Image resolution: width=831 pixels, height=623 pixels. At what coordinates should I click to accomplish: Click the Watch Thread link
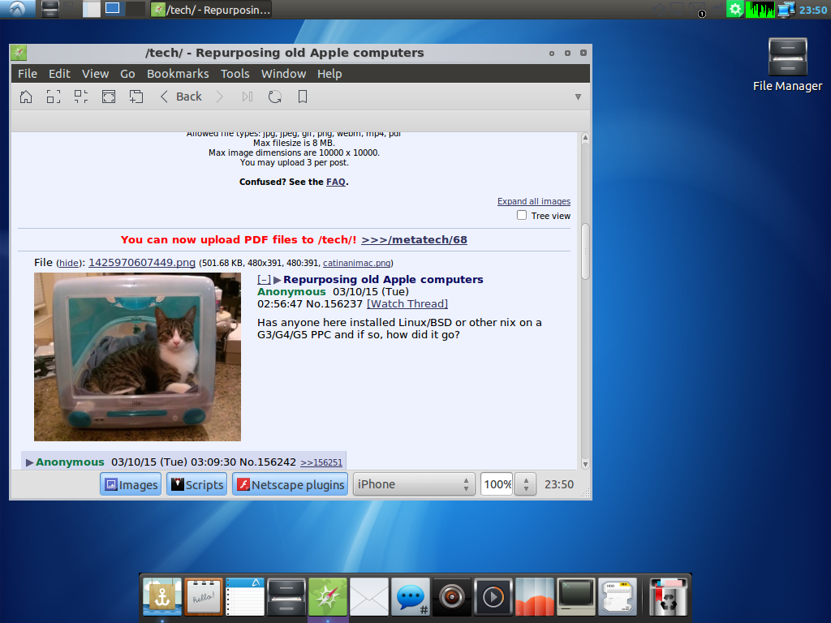click(407, 303)
